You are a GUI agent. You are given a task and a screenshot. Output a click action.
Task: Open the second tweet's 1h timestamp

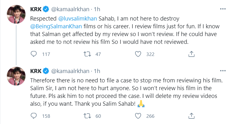97,71
